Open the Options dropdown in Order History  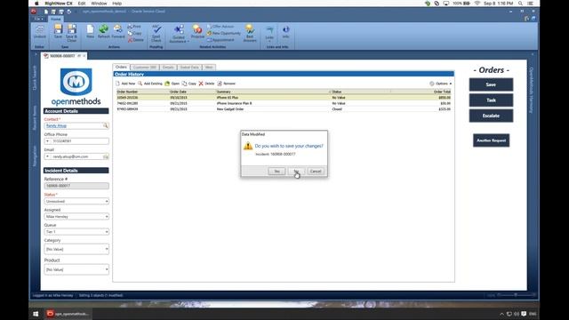(x=441, y=84)
